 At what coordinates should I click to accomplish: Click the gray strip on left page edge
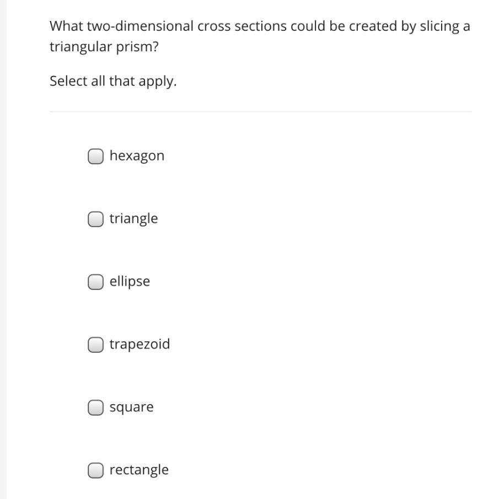(x=3, y=249)
